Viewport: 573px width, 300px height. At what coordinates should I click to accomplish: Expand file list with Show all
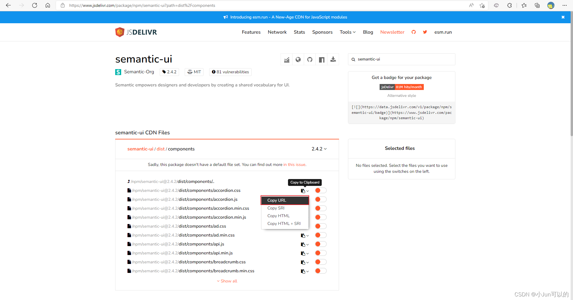coord(227,281)
